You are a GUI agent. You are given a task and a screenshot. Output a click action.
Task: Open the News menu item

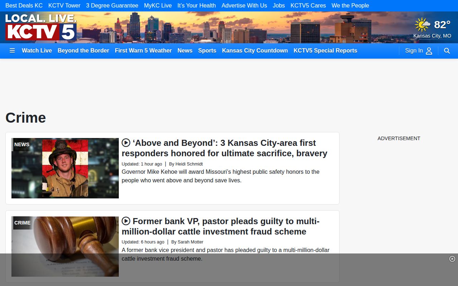185,51
